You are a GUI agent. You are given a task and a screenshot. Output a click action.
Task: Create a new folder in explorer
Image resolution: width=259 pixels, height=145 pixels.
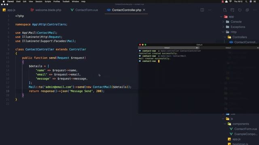[232, 10]
